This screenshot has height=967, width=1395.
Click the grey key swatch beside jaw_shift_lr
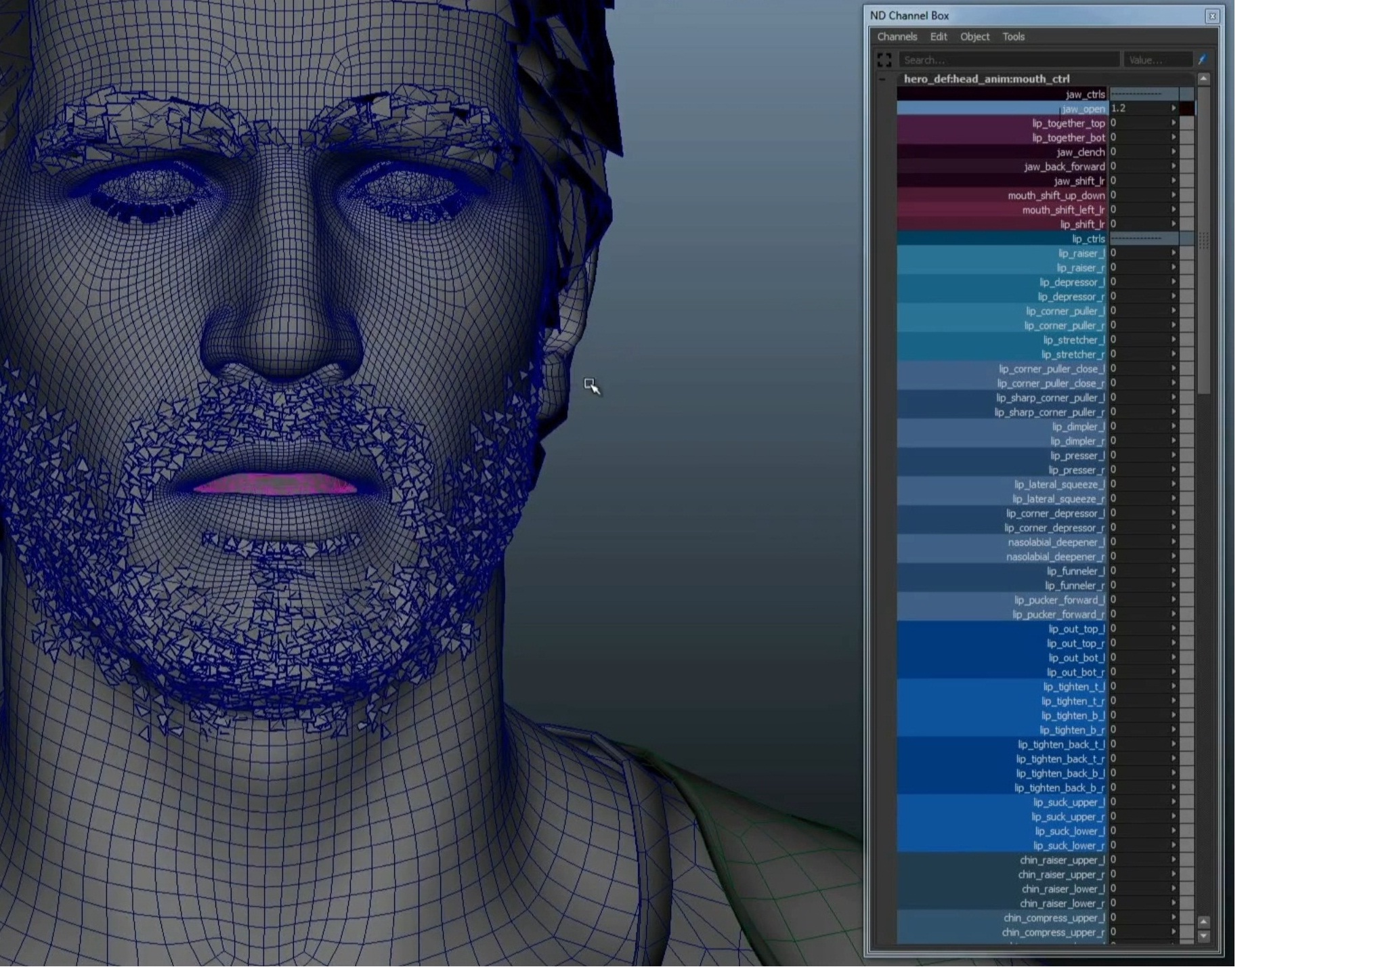1187,181
